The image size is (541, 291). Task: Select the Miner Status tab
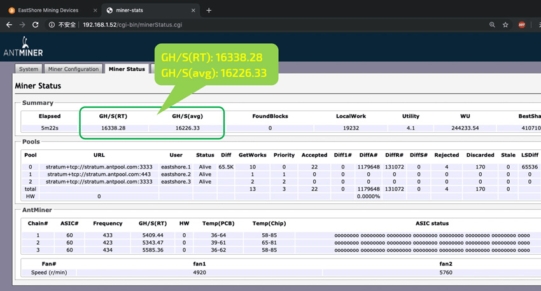[127, 69]
